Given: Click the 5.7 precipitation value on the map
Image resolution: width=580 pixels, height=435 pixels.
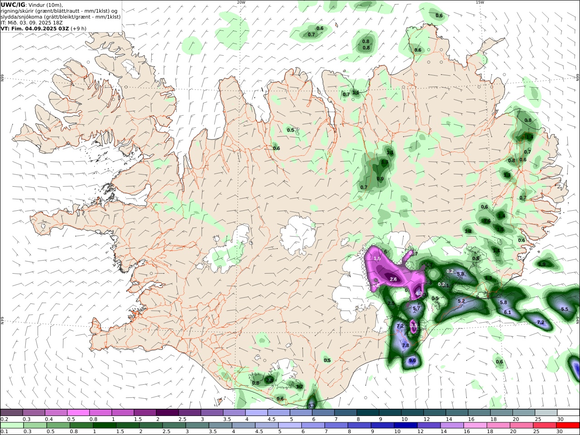Looking at the screenshot, I should tap(417, 309).
